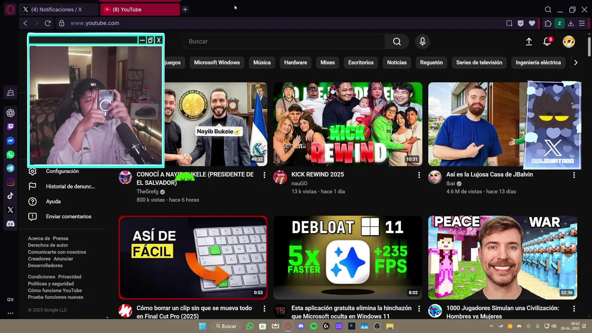
Task: Open the green Z extension
Action: tap(559, 23)
